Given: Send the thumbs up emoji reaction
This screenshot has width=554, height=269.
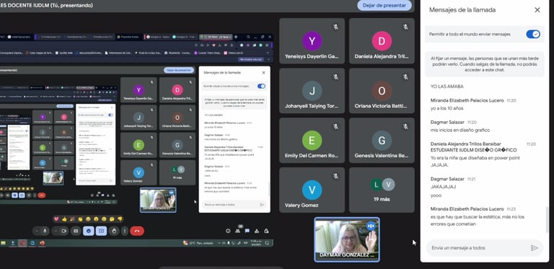Looking at the screenshot, I should pyautogui.click(x=64, y=219).
